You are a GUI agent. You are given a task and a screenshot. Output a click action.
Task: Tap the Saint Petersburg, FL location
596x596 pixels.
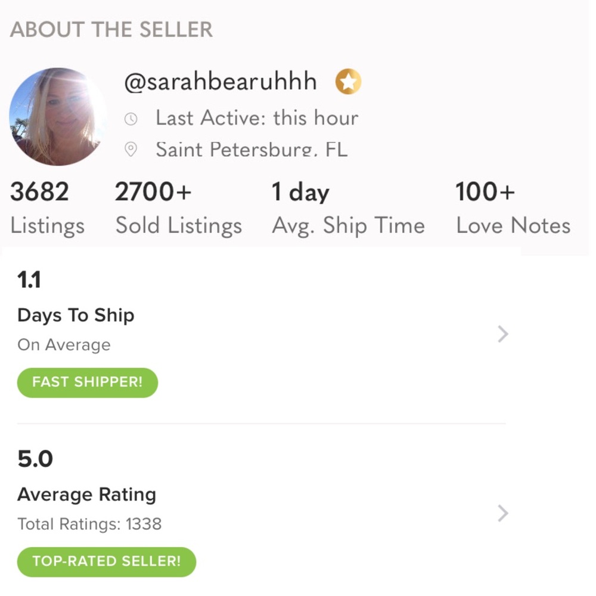[251, 150]
